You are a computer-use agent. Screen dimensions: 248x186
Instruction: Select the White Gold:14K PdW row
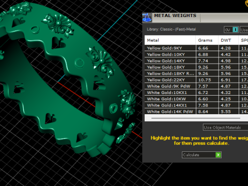click(196, 112)
